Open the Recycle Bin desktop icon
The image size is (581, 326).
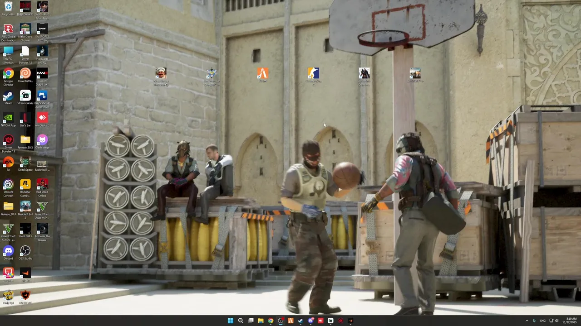click(8, 9)
